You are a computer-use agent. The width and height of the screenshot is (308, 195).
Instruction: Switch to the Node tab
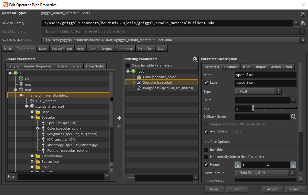[x=43, y=49]
